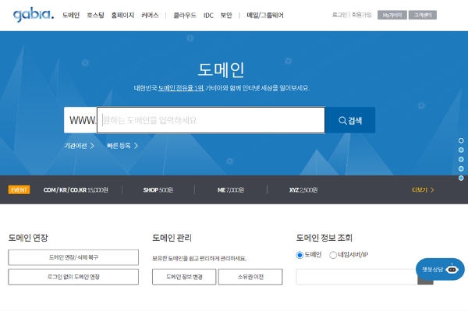
Task: Click 로그인 없이 도메인 연장 button
Action: [73, 277]
